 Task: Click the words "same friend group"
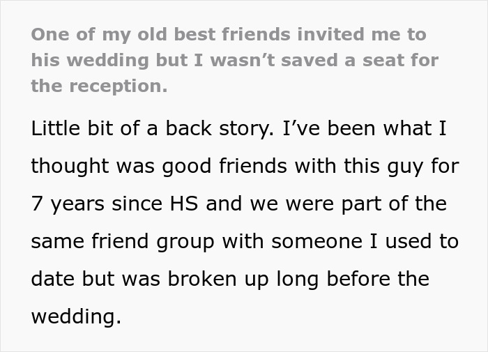[123, 241]
